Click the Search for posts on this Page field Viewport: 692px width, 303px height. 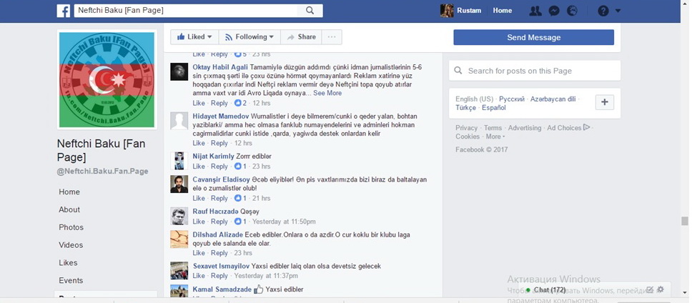535,71
